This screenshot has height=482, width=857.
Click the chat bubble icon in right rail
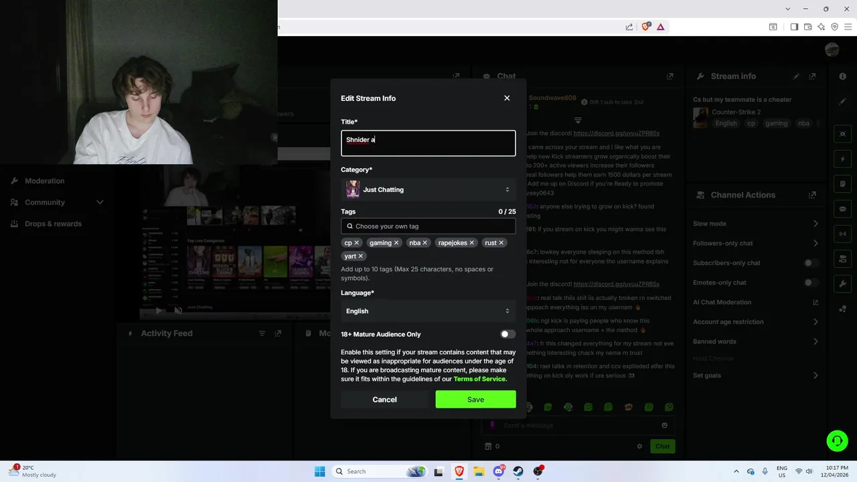(x=842, y=209)
